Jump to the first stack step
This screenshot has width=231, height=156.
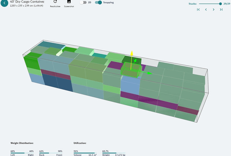click(198, 10)
